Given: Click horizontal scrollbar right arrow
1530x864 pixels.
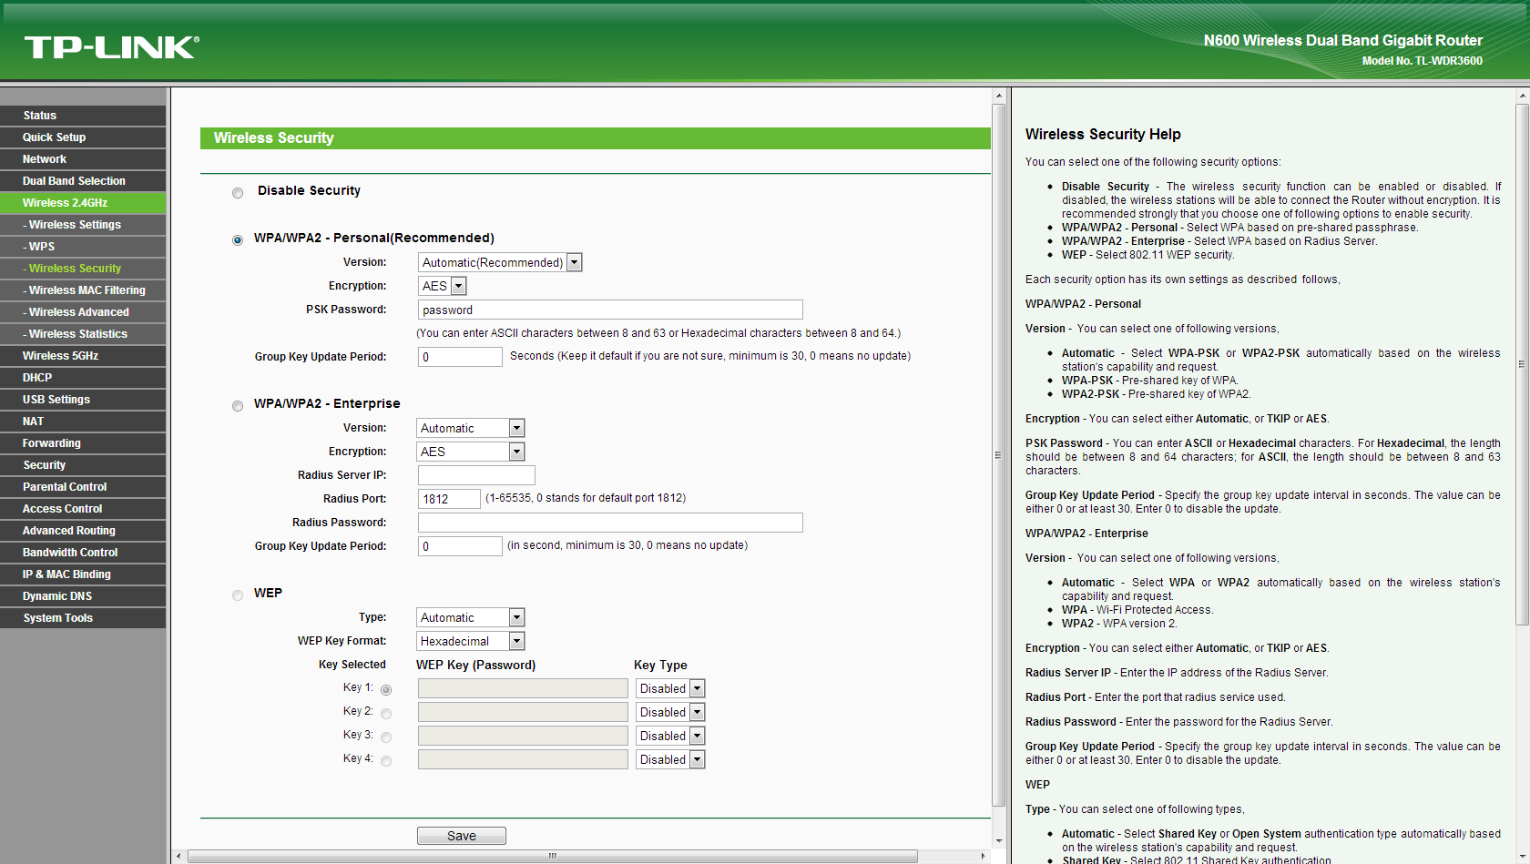Looking at the screenshot, I should [x=983, y=856].
